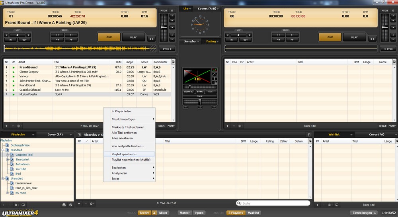Click the FileArchiv cancel circle icon
The image size is (398, 217).
tap(70, 205)
